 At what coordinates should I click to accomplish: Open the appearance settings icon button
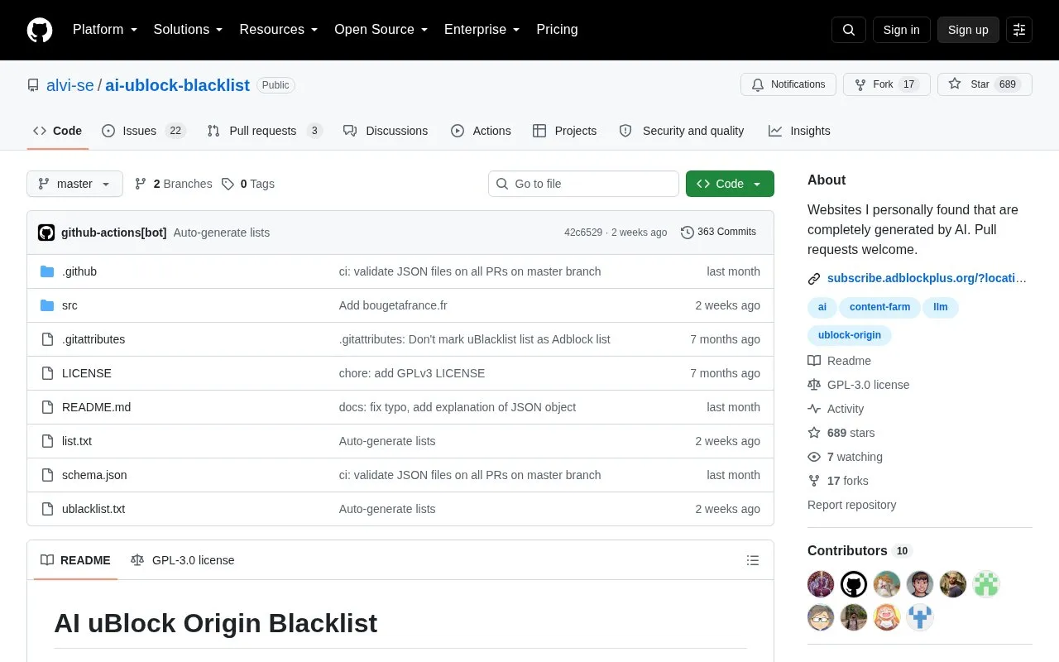pos(1019,30)
